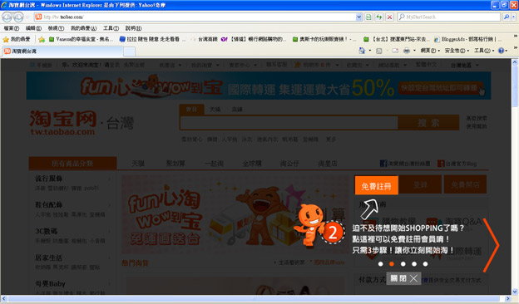Expand the favorites bar overflow chevron
This screenshot has width=519, height=304.
tap(516, 37)
